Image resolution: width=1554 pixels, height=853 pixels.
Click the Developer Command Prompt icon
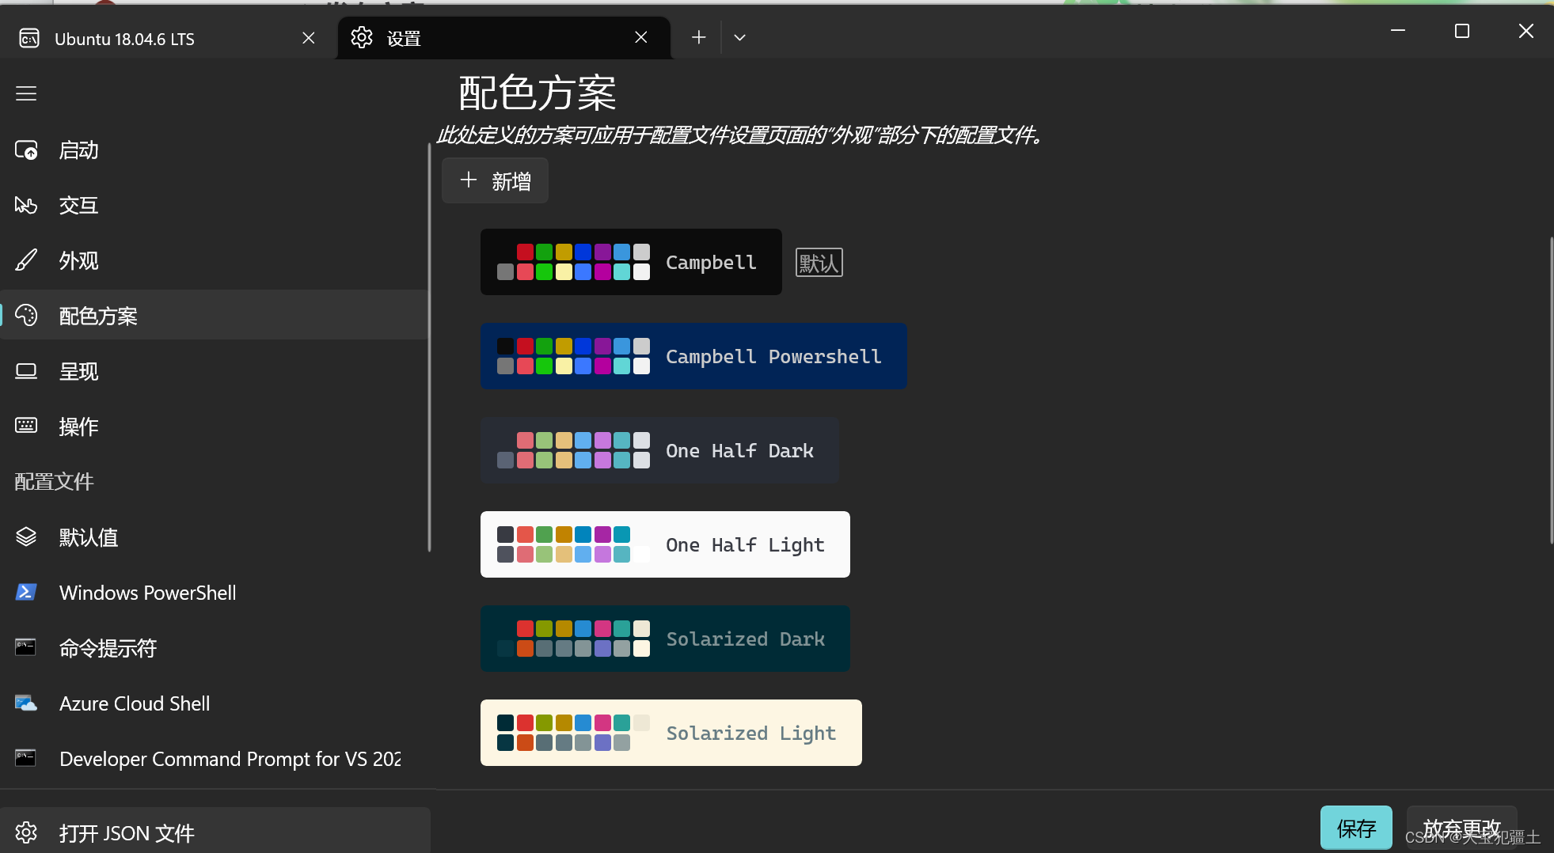click(26, 758)
